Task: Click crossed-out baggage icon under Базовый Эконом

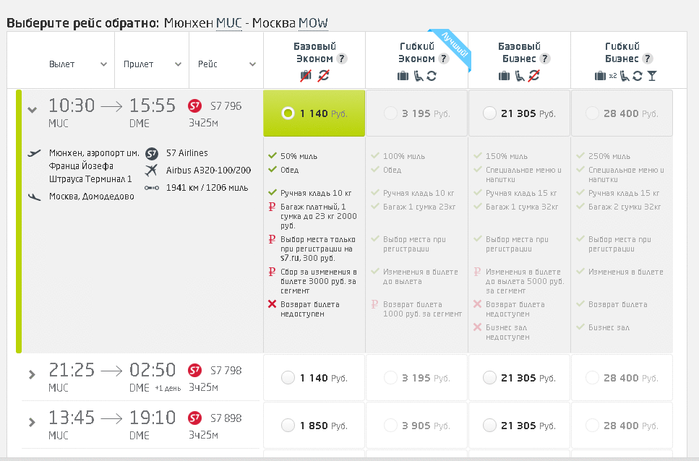Action: pos(305,75)
